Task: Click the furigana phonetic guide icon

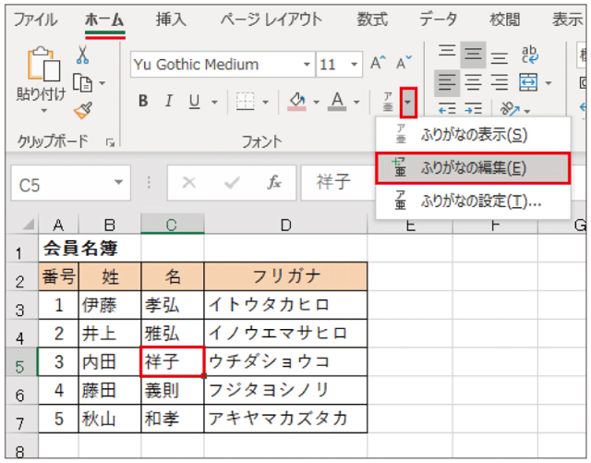Action: 388,102
